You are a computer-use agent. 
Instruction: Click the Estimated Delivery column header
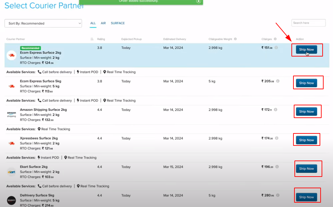(x=175, y=39)
